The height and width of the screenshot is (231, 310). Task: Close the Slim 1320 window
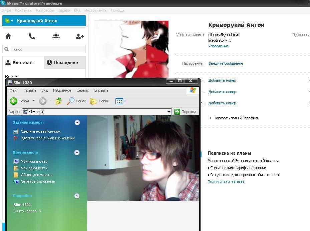[191, 81]
